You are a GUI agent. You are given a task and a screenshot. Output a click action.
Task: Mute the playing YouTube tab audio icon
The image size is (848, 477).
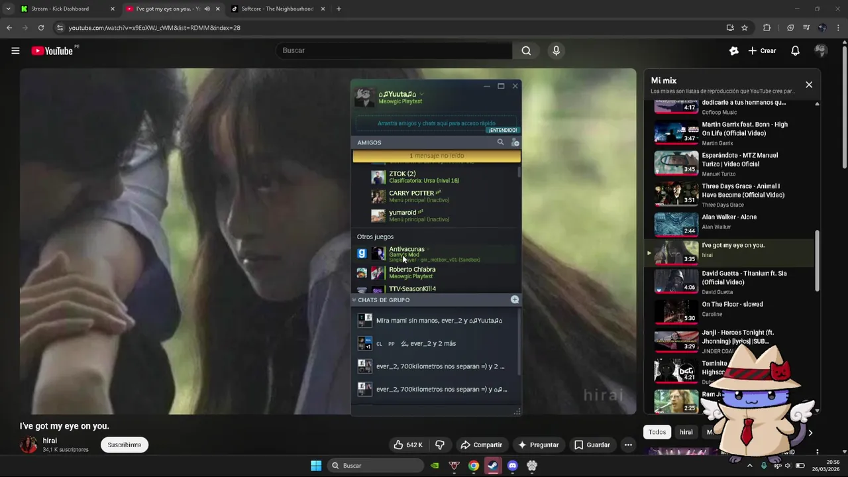click(x=207, y=9)
